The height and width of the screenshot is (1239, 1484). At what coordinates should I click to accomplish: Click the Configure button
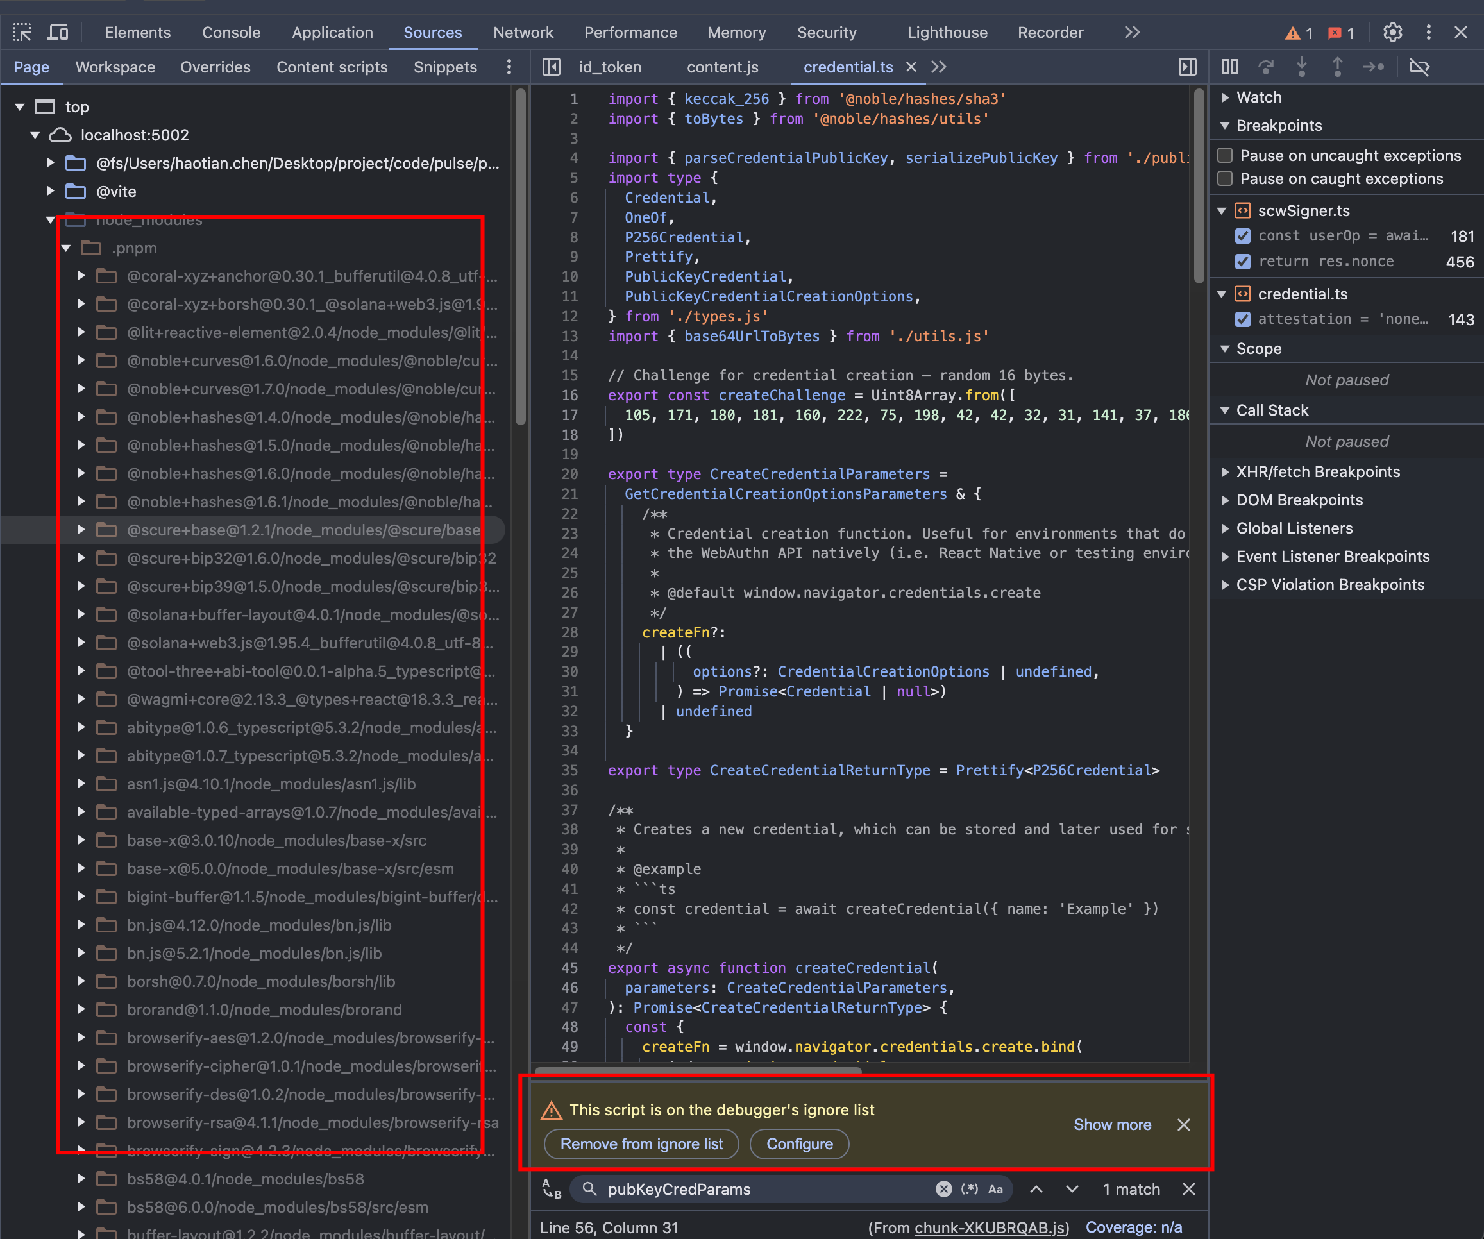[799, 1143]
